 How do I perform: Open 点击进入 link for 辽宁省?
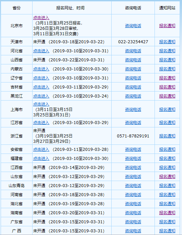[x=41, y=78]
